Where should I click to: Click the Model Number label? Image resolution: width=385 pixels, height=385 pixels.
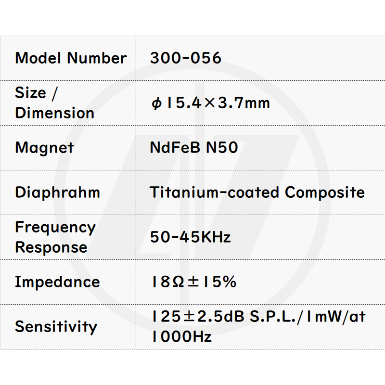coord(71,58)
